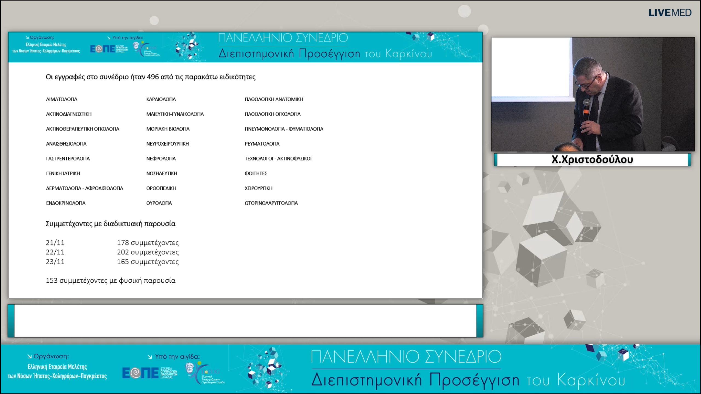Click the 153 physical attendance line
The height and width of the screenshot is (394, 701).
click(x=110, y=281)
